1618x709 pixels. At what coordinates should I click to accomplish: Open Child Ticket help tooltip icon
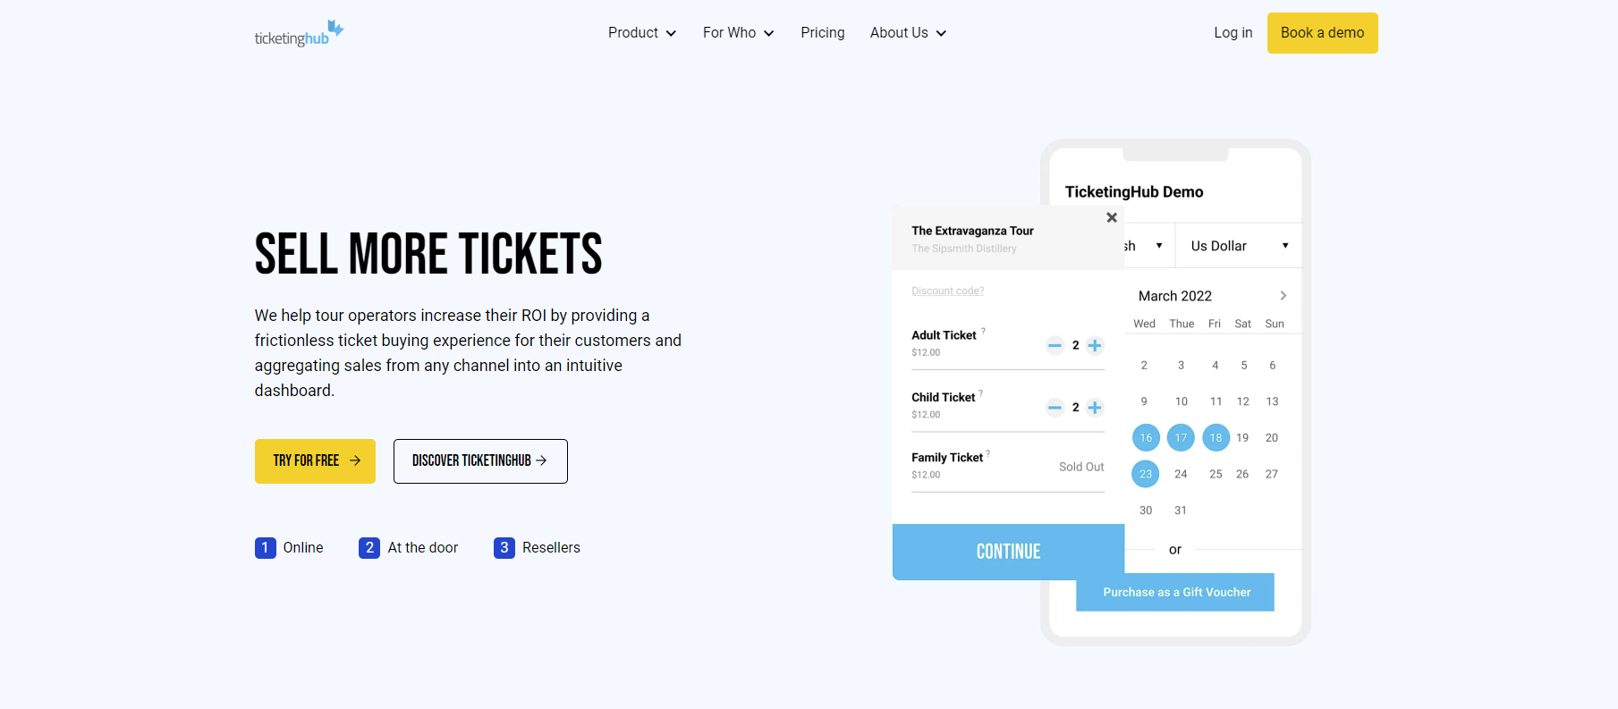980,392
